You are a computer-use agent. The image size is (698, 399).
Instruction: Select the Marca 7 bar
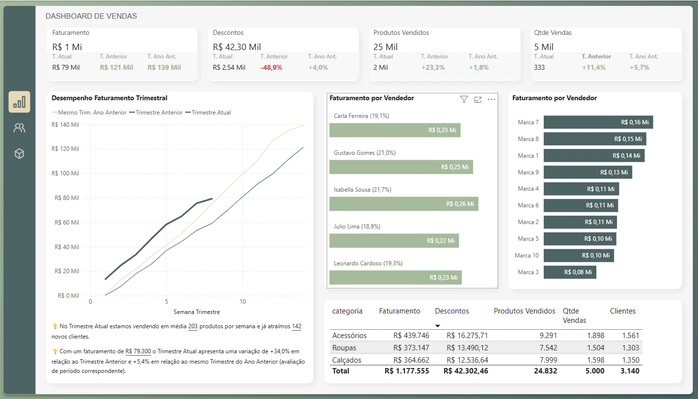pos(598,122)
